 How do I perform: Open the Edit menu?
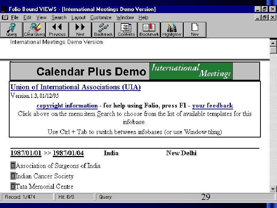click(x=27, y=17)
